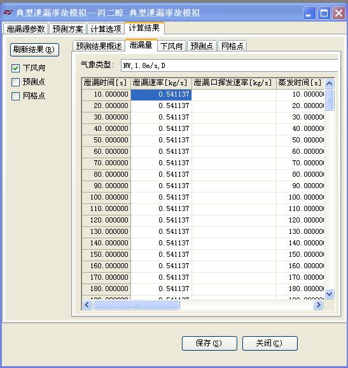Click evaporation time cell 170.00000

300,278
